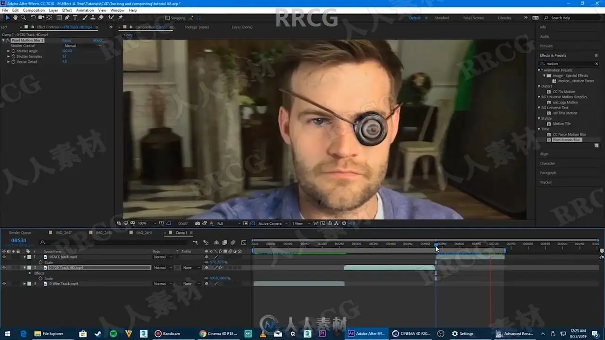605x340 pixels.
Task: Select the Clone Stamp tool
Action: click(x=93, y=17)
